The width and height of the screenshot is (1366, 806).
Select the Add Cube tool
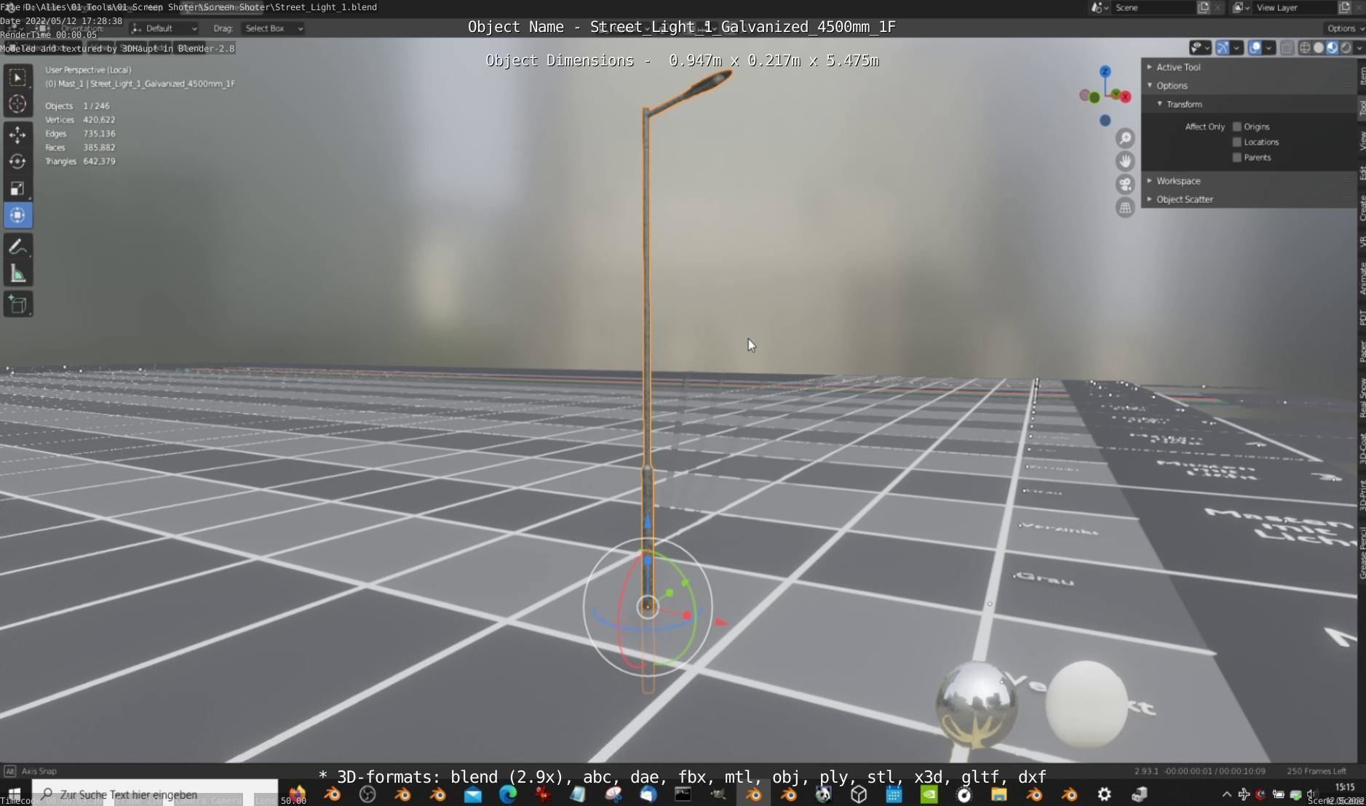pyautogui.click(x=18, y=304)
